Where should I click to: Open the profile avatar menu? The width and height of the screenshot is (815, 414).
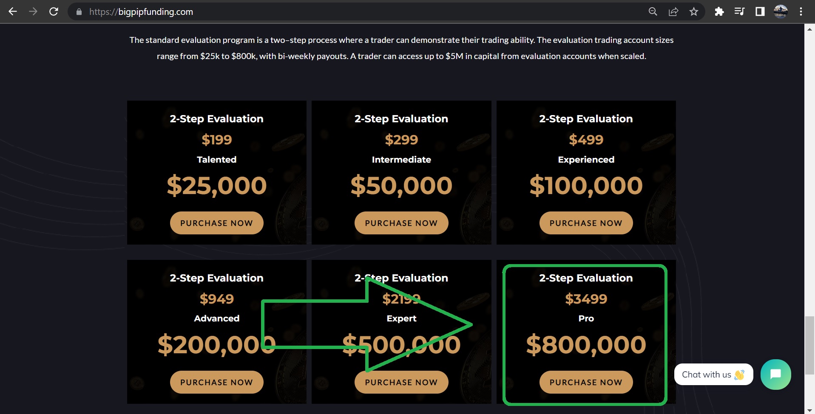pyautogui.click(x=781, y=11)
